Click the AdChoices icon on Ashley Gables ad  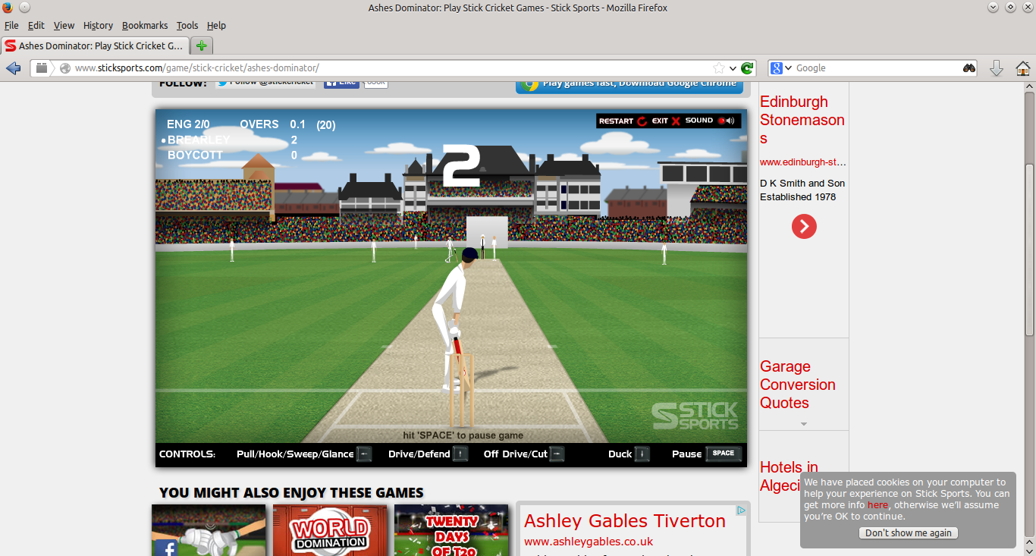tap(742, 510)
